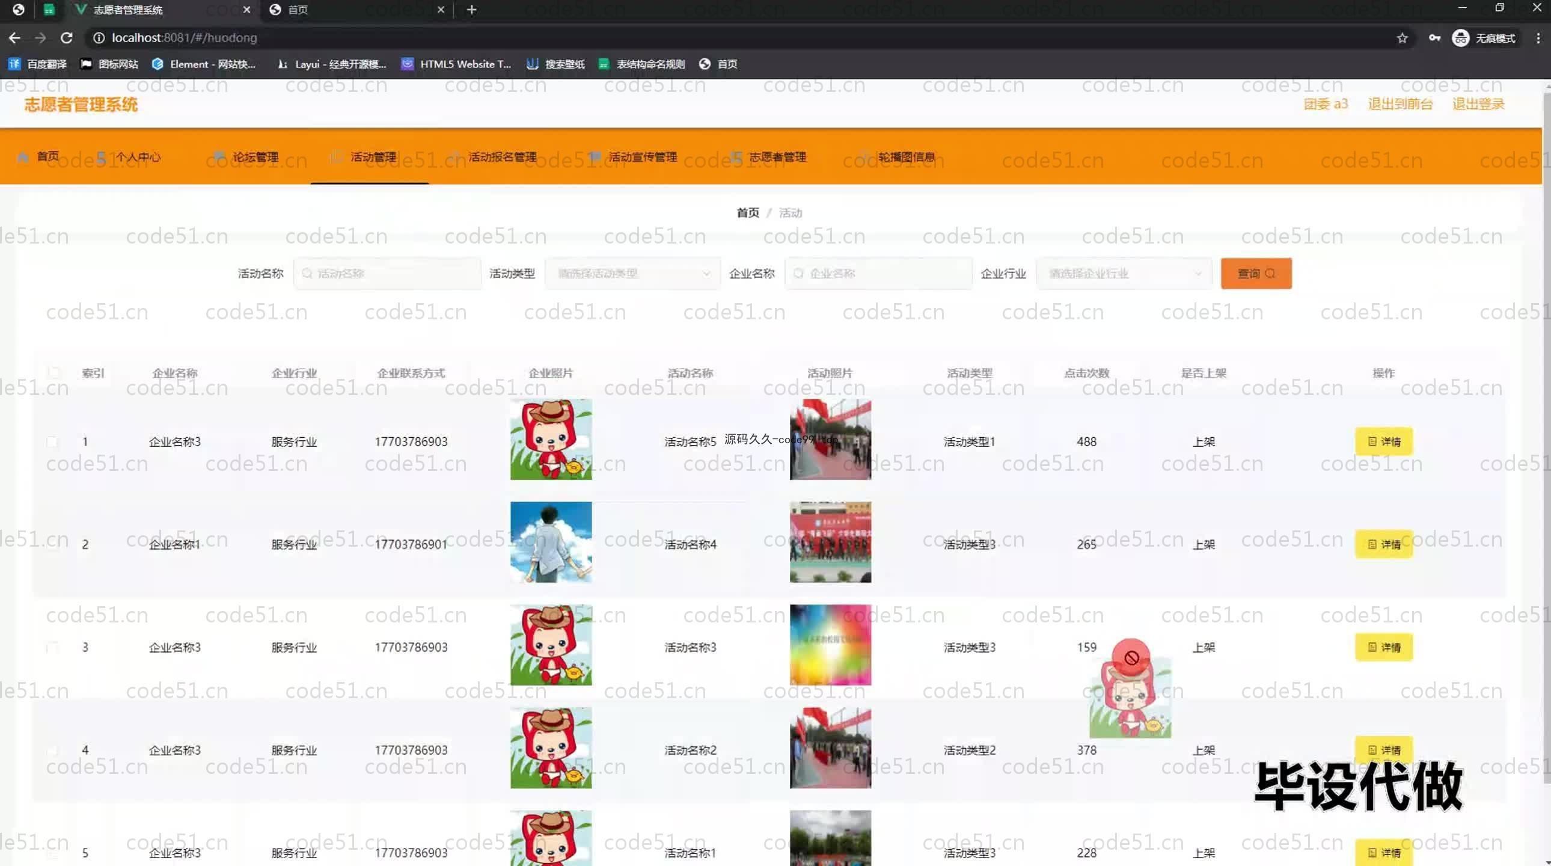
Task: Click activity photo for 活动名称5
Action: click(x=830, y=440)
